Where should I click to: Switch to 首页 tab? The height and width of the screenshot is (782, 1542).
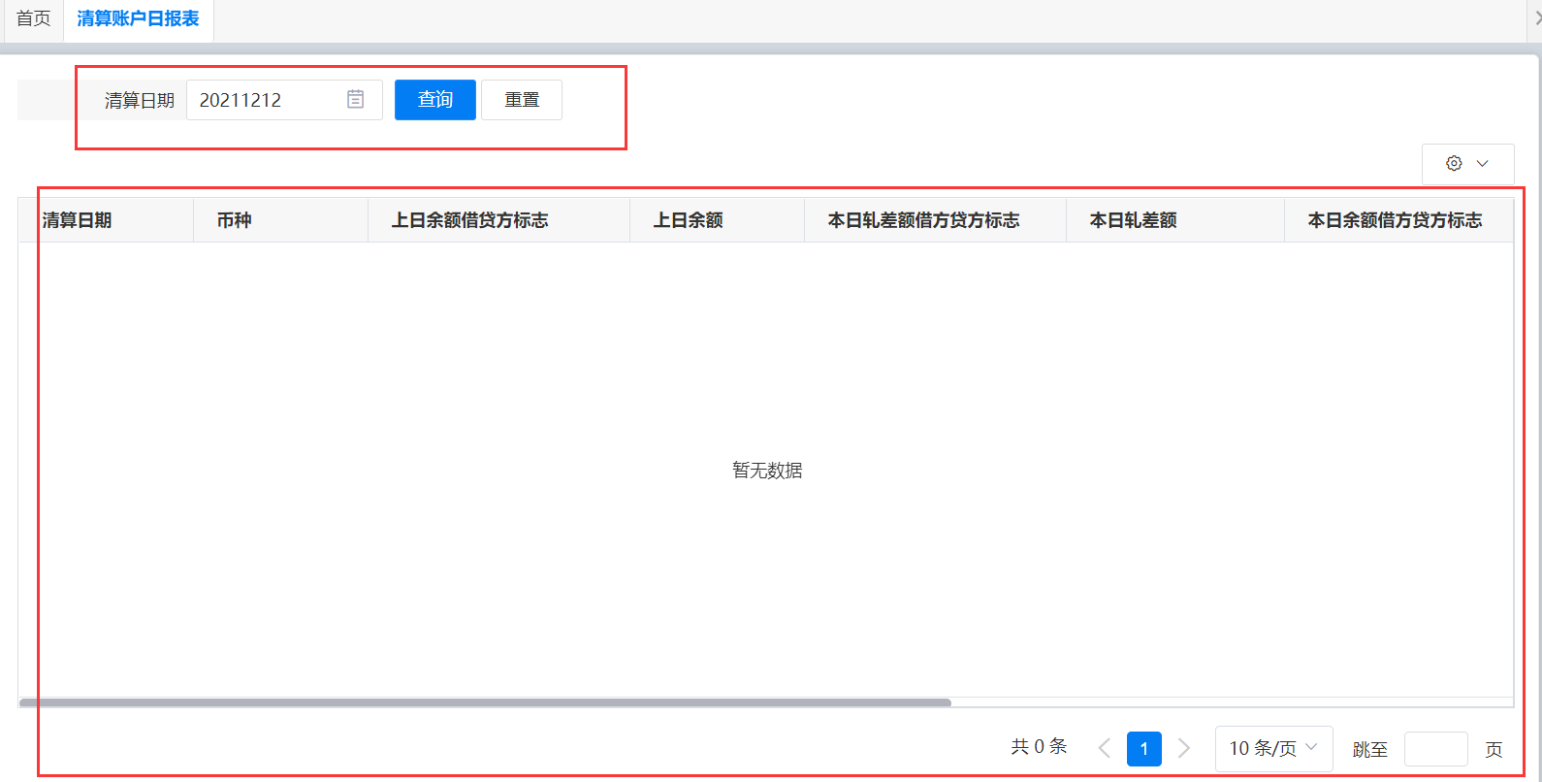pyautogui.click(x=33, y=18)
